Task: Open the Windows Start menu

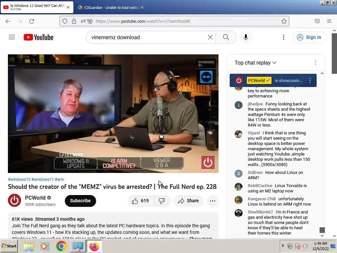Action: point(9,246)
